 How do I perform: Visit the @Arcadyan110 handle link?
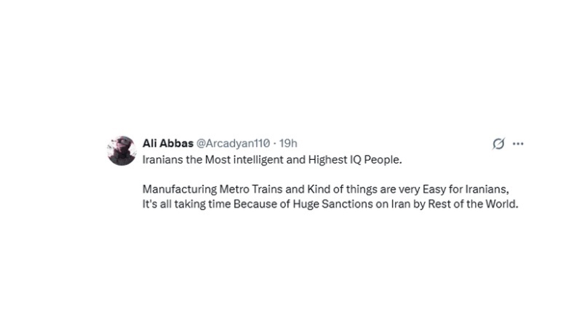233,143
